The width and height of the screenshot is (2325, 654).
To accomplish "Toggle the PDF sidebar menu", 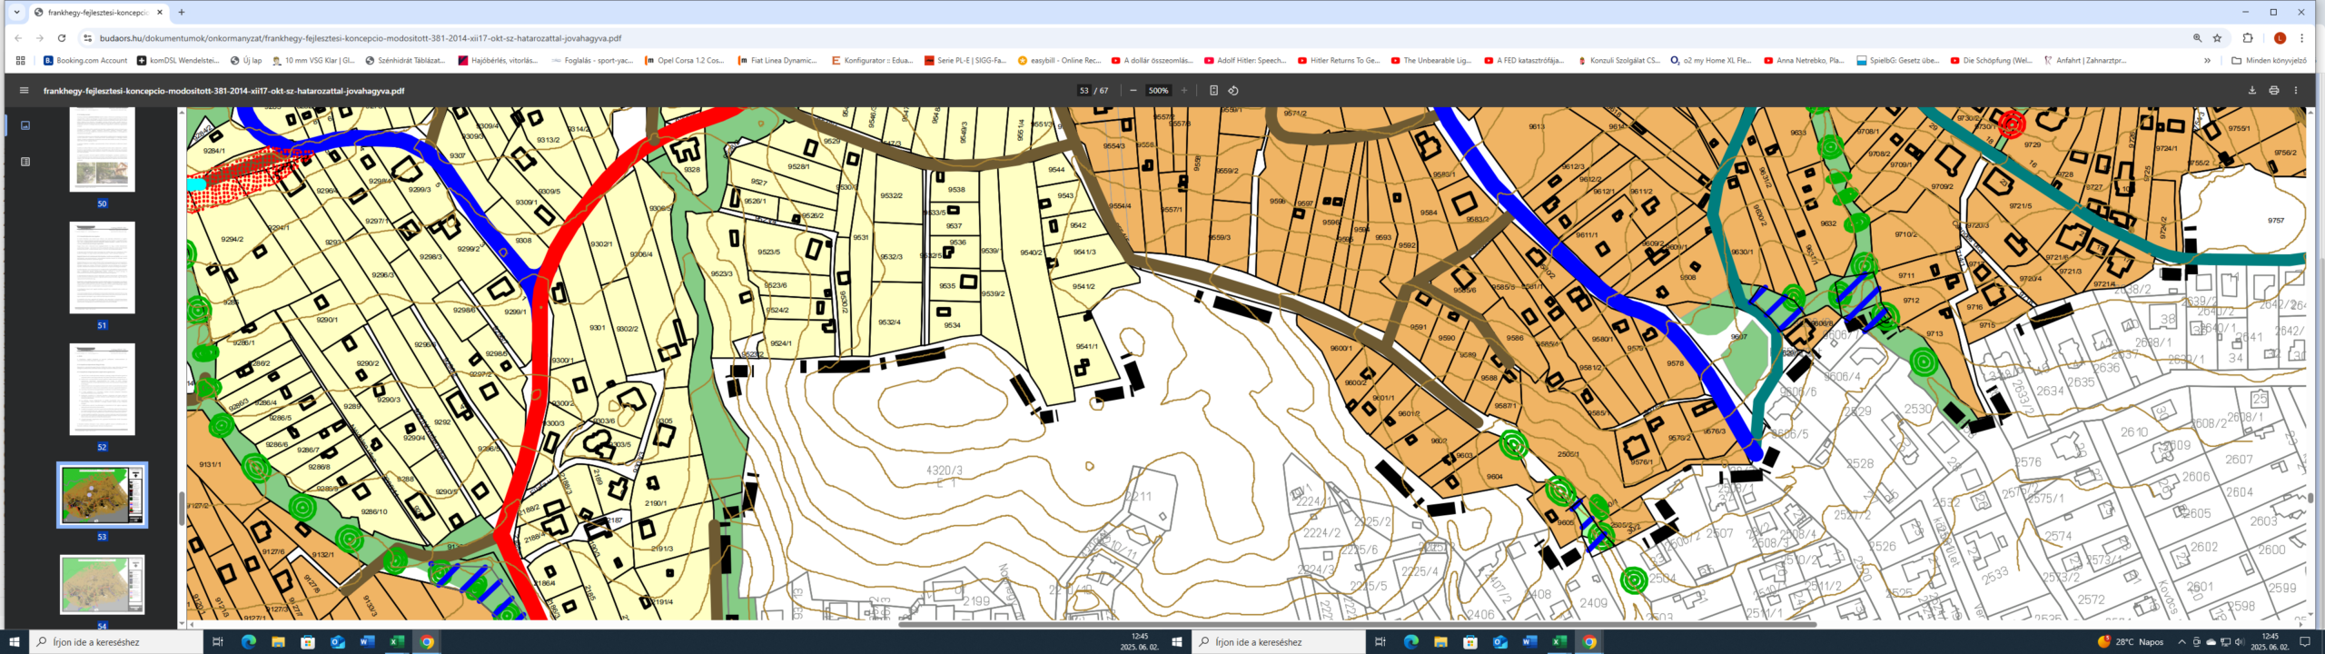I will point(25,91).
